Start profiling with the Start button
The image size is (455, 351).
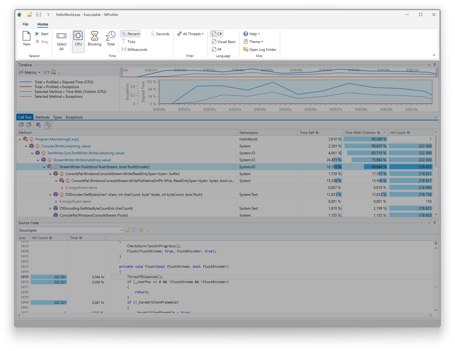coord(42,34)
